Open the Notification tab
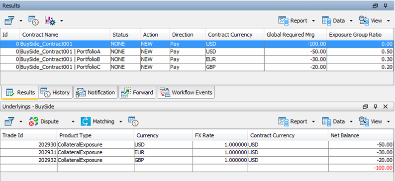This screenshot has width=395, height=181. coord(96,93)
